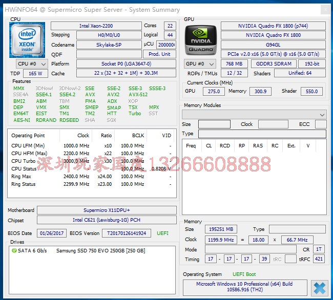Click the BIOS version T20170126141924
Viewport: 333px width, 300px height.
127,233
